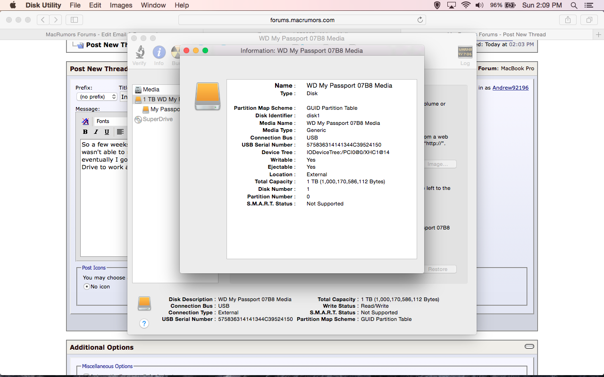Click into the forum message text area

(104, 198)
